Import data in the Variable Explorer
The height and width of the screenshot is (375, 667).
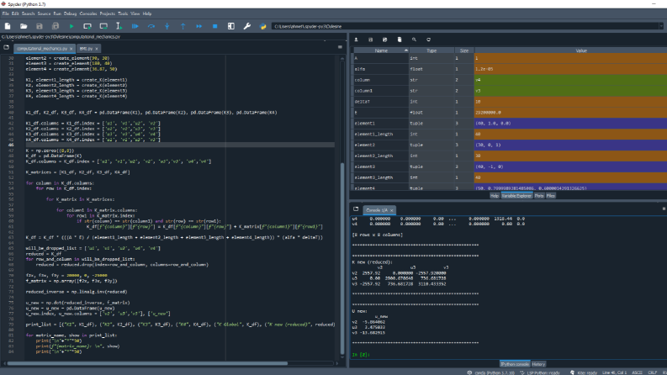(x=357, y=40)
